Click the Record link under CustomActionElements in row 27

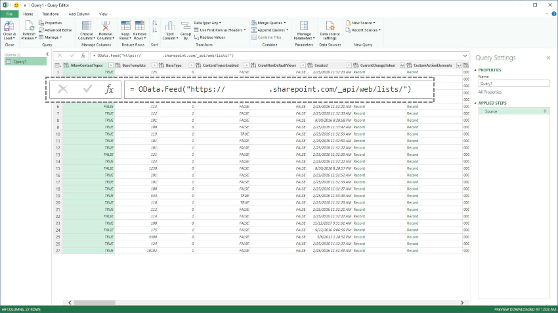click(x=412, y=251)
